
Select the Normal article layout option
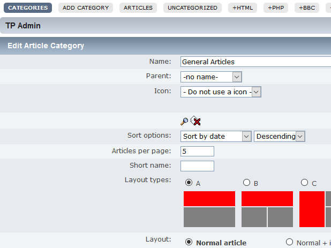pyautogui.click(x=189, y=242)
